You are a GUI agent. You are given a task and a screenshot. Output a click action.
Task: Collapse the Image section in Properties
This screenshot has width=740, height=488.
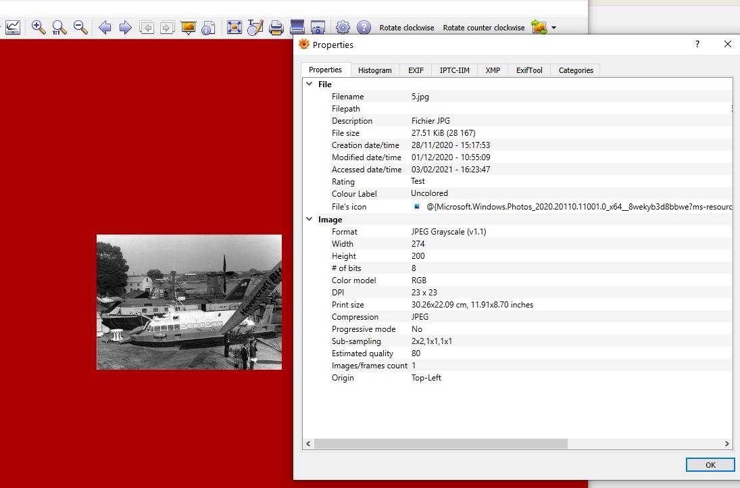point(310,220)
